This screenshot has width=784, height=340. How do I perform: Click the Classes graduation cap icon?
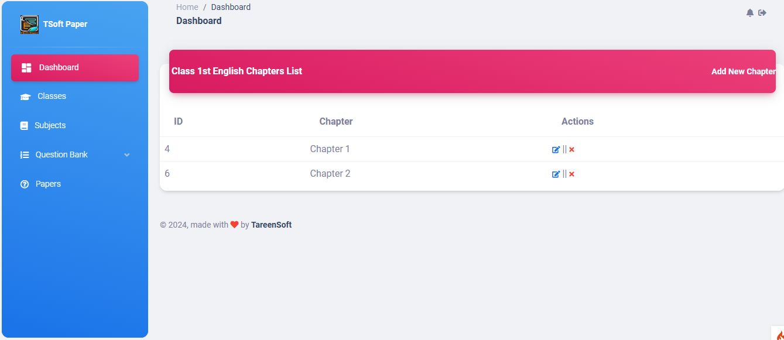(x=25, y=97)
